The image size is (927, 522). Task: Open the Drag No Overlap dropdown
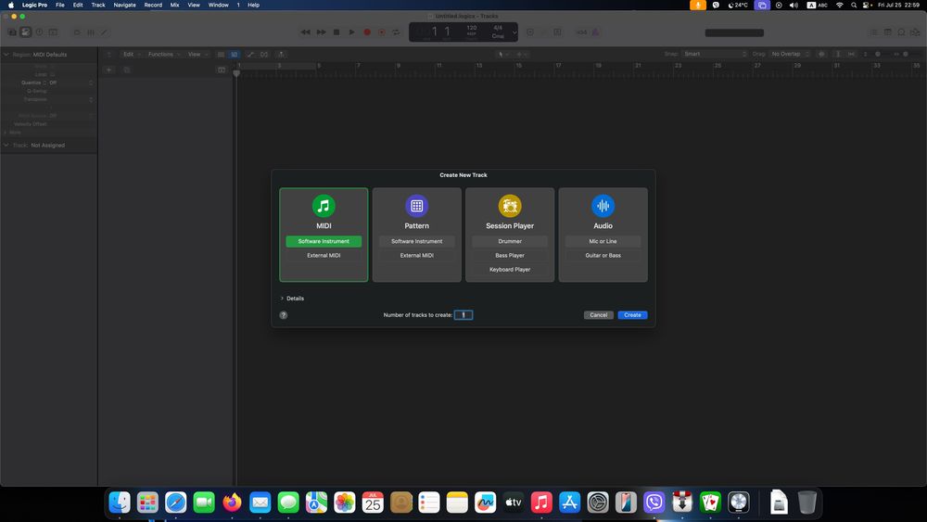point(790,54)
